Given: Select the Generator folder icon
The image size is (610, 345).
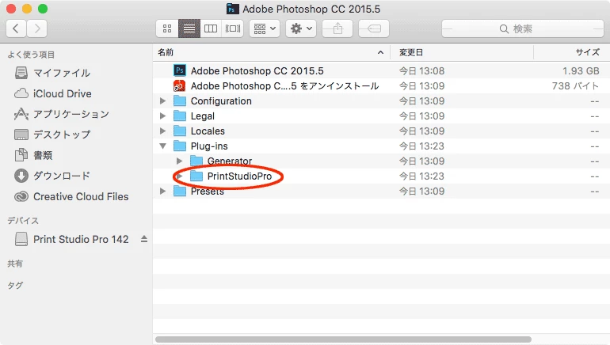Looking at the screenshot, I should (x=196, y=161).
